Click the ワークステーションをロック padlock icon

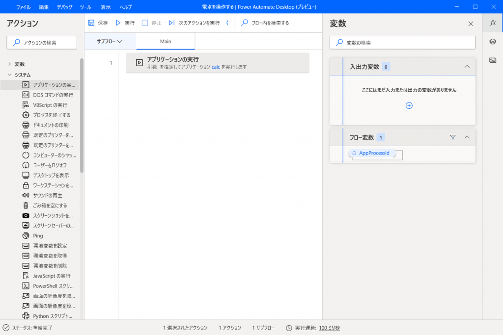(x=26, y=185)
